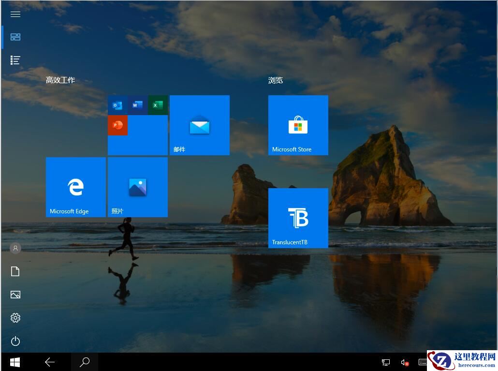Select the 高效工作 group name to rename it
Image resolution: width=498 pixels, height=371 pixels.
pos(60,80)
